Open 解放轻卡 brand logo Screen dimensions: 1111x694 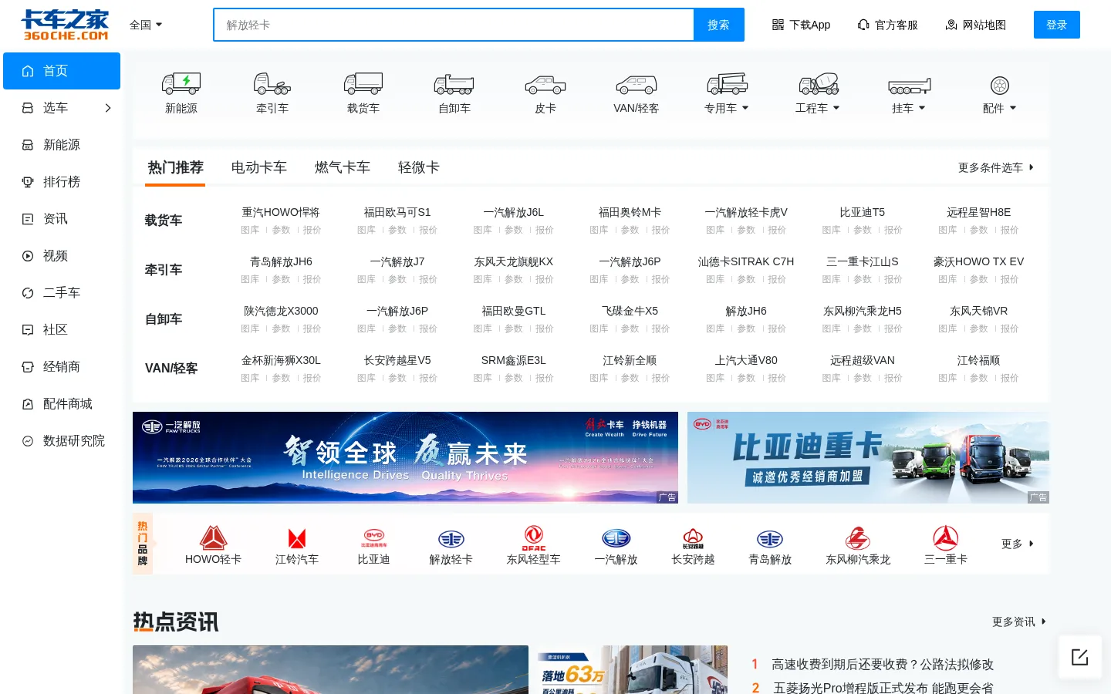[x=451, y=539]
